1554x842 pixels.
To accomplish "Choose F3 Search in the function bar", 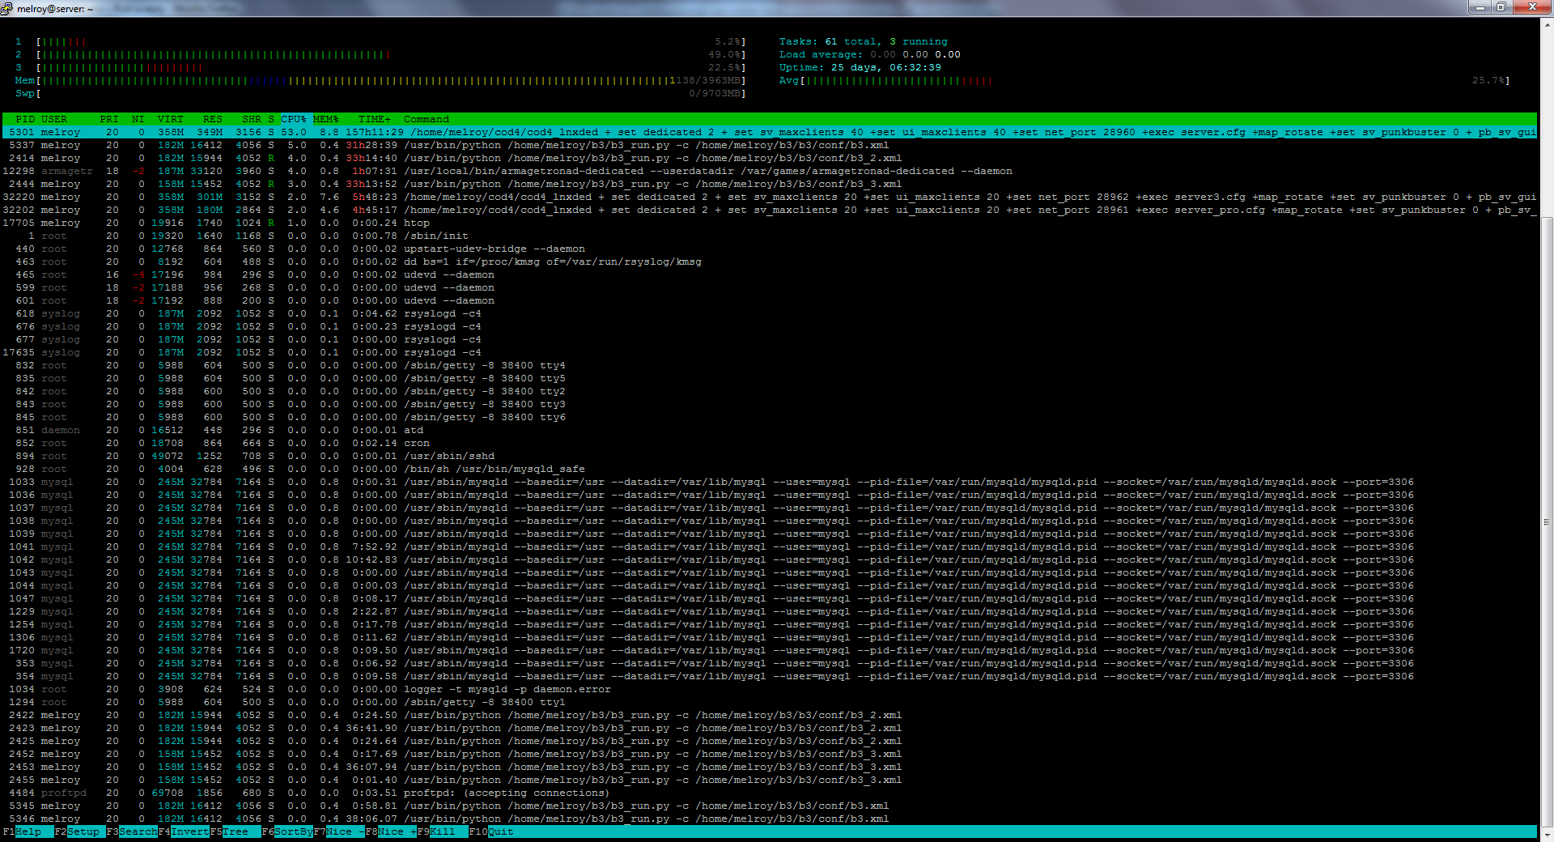I will coord(138,831).
